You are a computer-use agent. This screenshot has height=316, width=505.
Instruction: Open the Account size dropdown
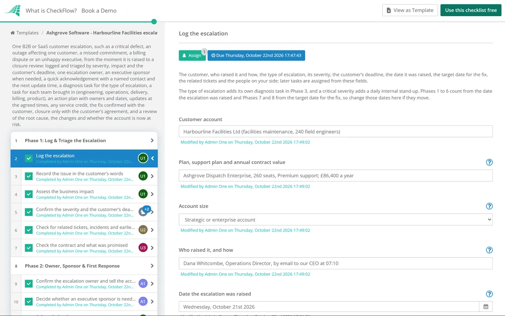click(336, 220)
